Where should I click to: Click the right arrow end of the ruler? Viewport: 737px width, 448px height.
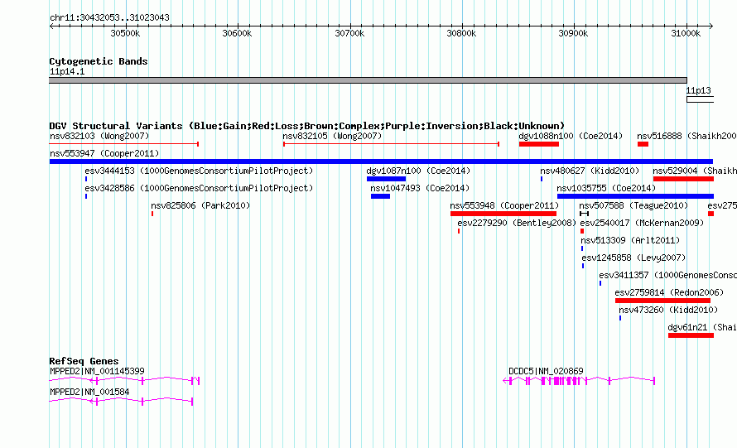[x=711, y=26]
